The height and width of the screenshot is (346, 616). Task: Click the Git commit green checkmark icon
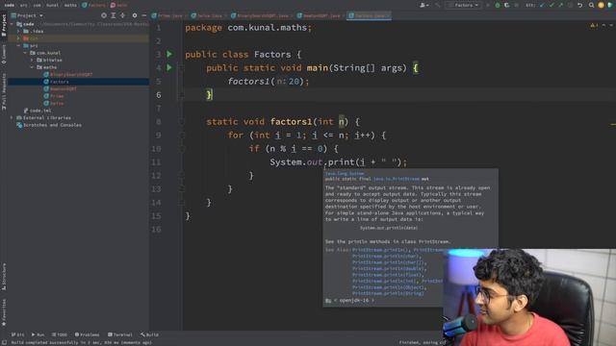(552, 5)
